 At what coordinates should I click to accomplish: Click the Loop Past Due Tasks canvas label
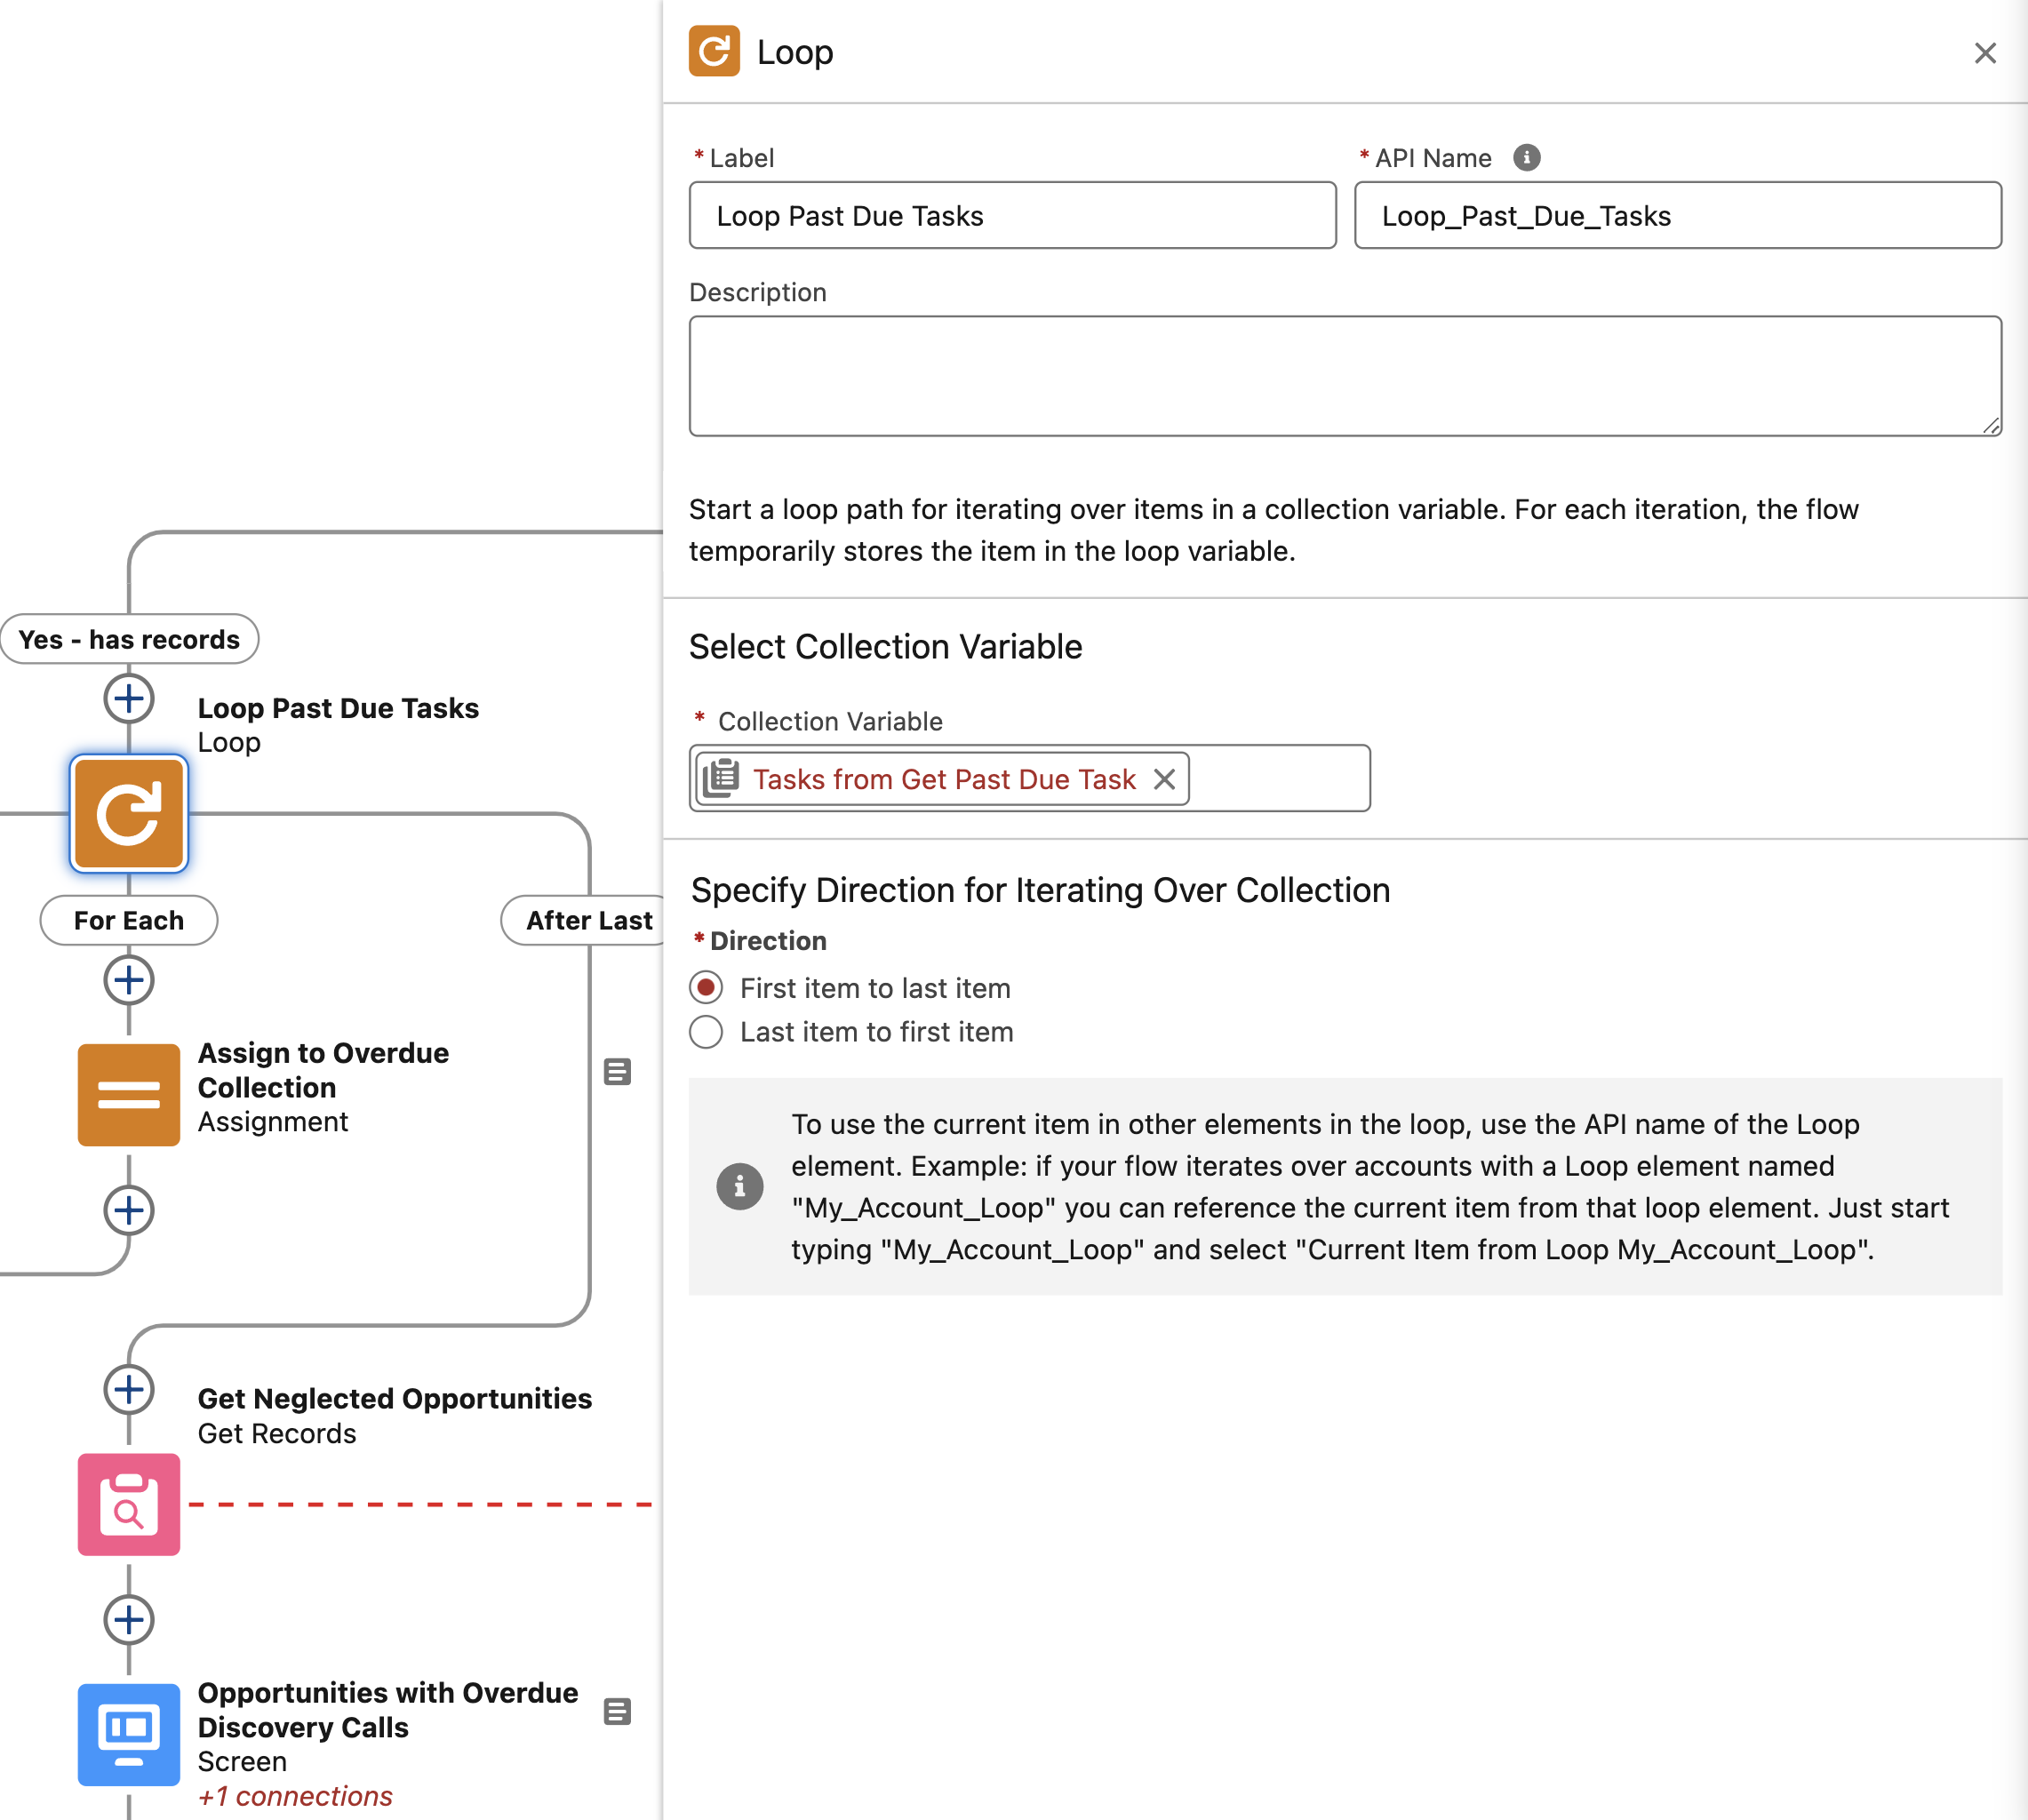338,708
